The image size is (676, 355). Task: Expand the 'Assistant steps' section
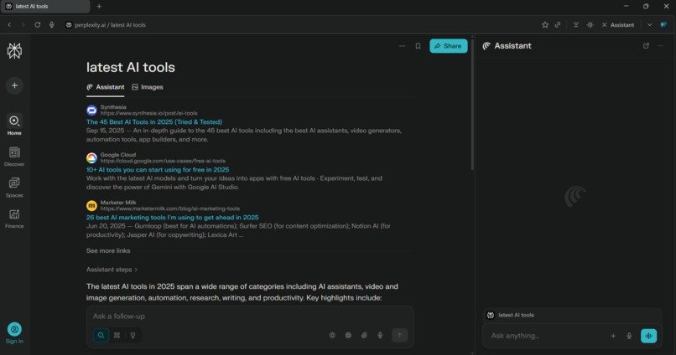pos(112,270)
